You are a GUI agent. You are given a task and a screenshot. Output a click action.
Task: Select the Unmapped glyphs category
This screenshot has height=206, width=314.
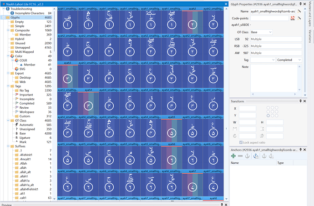(x=22, y=47)
